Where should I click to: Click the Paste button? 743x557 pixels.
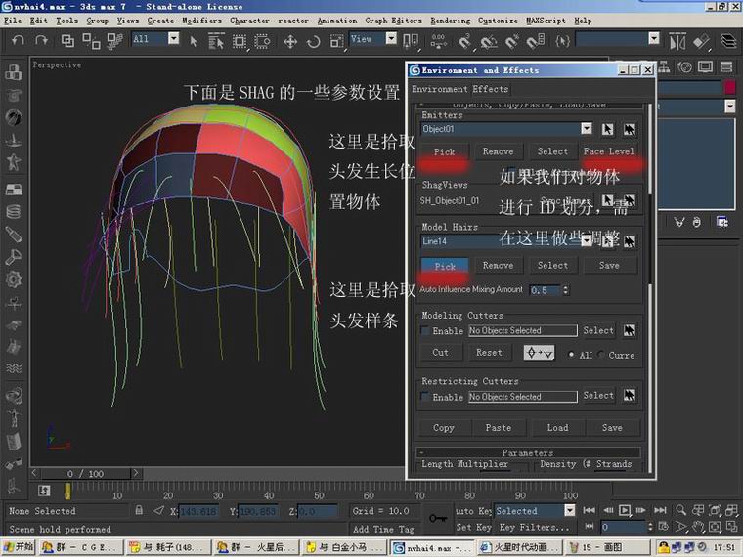498,428
